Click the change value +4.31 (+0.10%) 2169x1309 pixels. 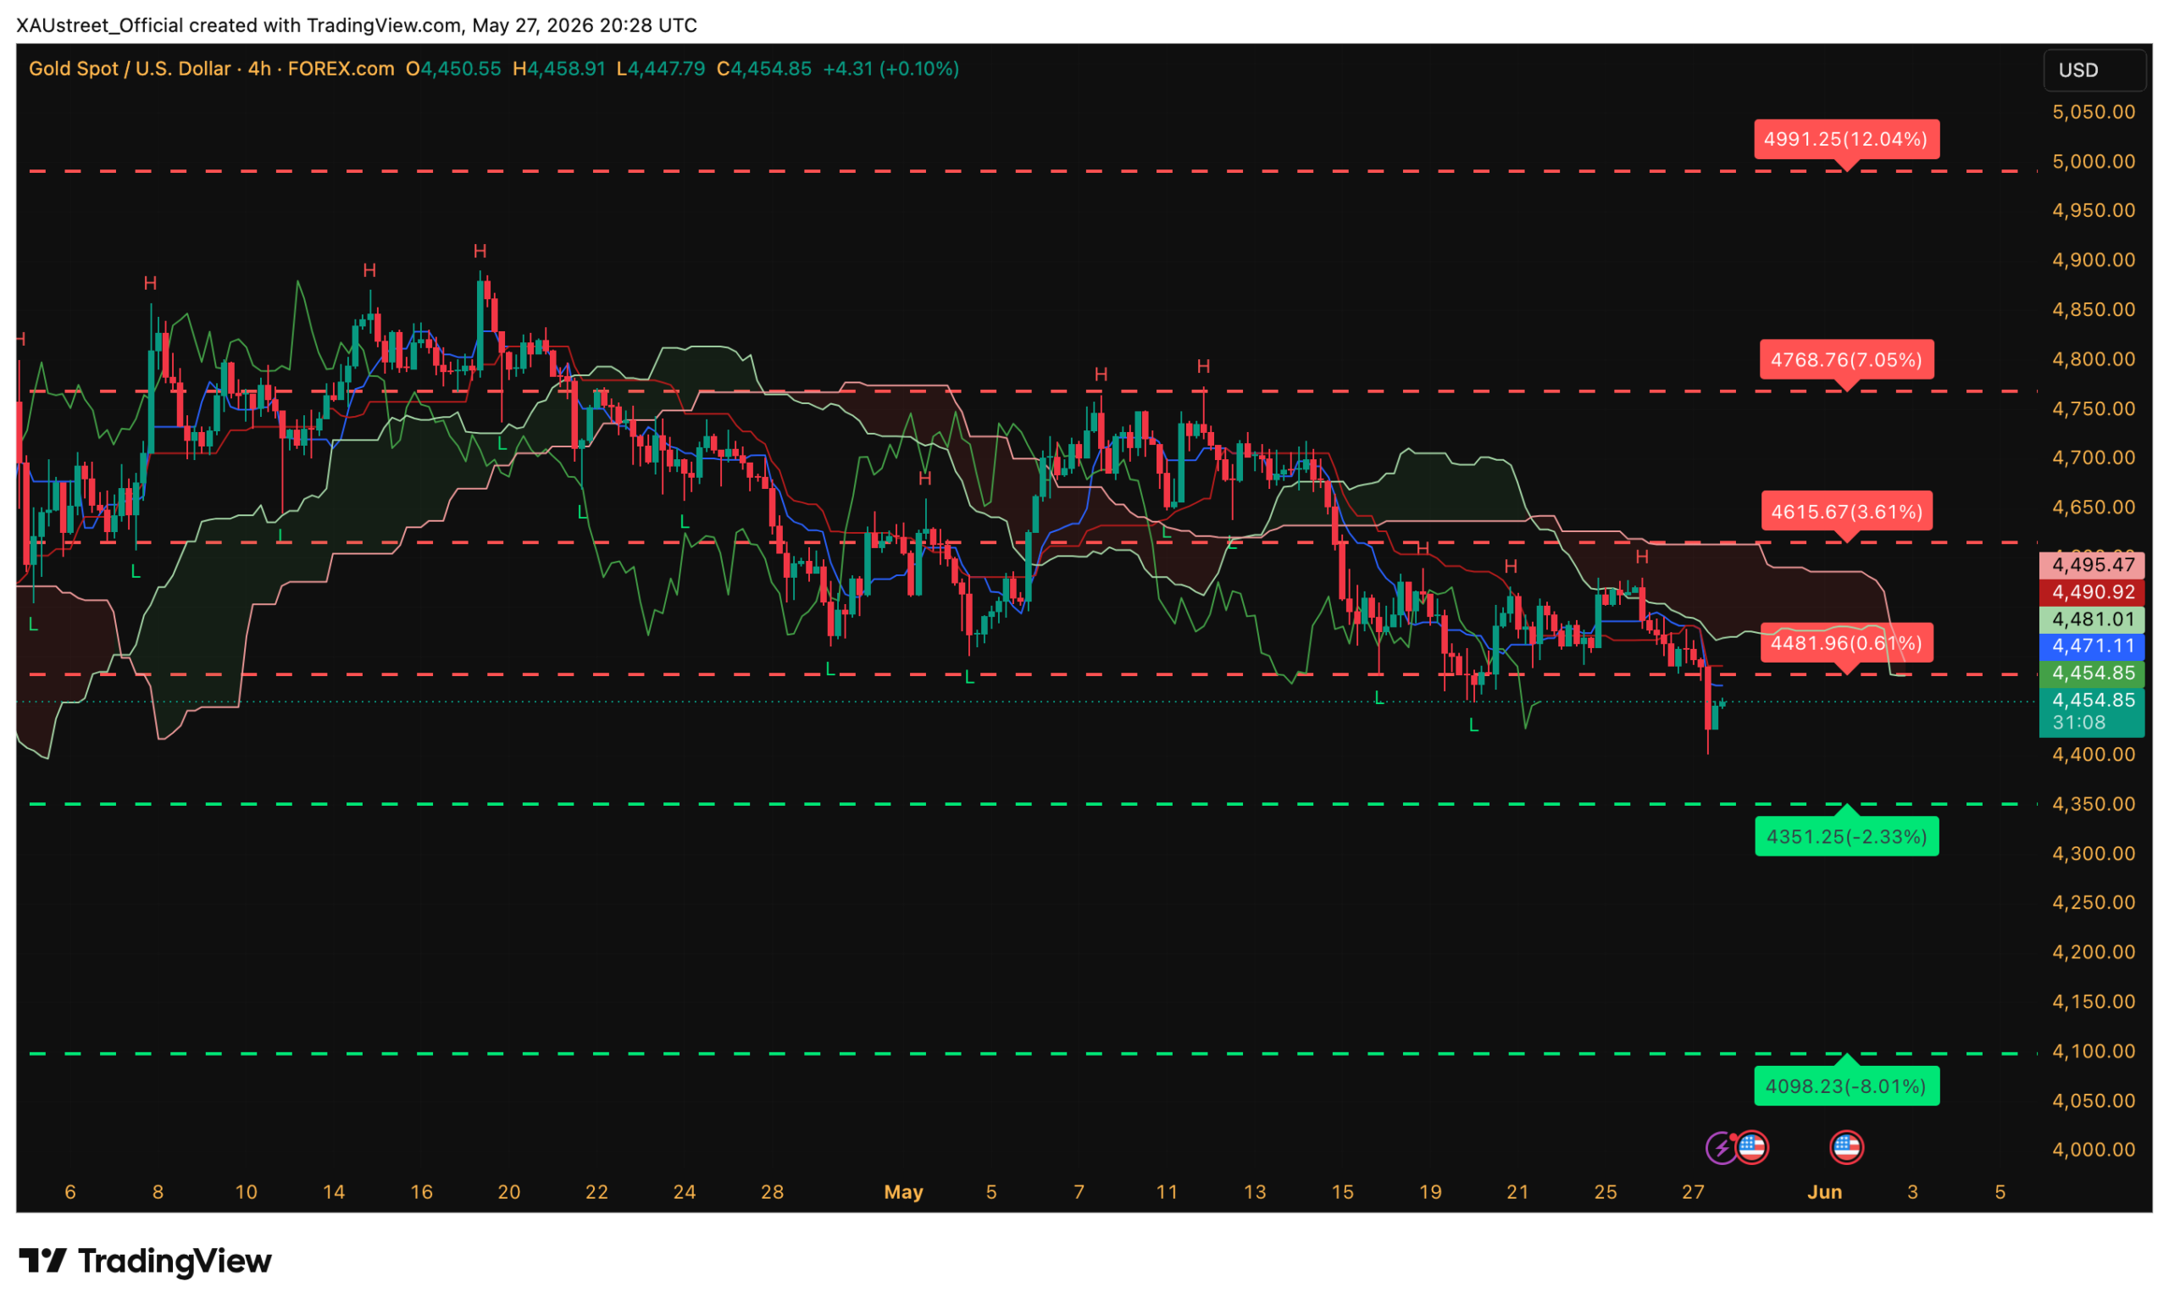[890, 69]
